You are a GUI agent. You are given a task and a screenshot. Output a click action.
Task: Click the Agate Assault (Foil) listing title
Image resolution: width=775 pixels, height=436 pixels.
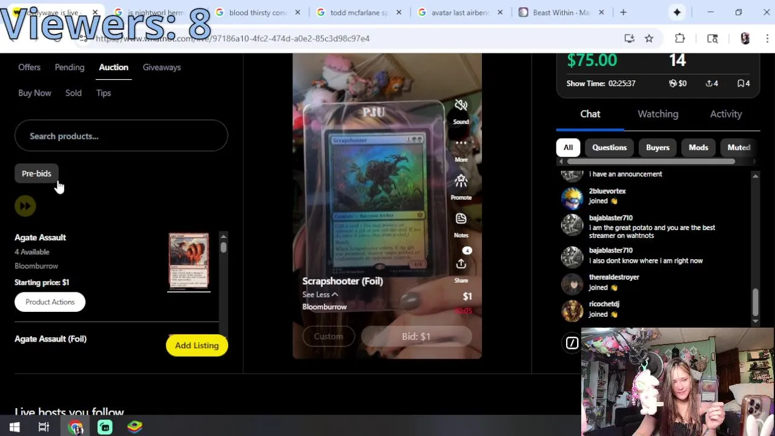pos(50,339)
